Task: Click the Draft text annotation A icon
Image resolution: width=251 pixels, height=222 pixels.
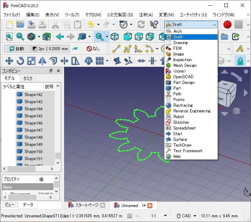Action: click(x=240, y=49)
